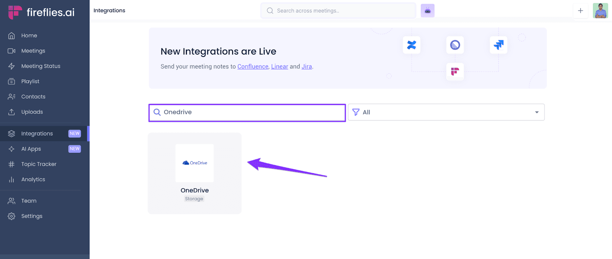Click the Integrations page title

tap(109, 11)
